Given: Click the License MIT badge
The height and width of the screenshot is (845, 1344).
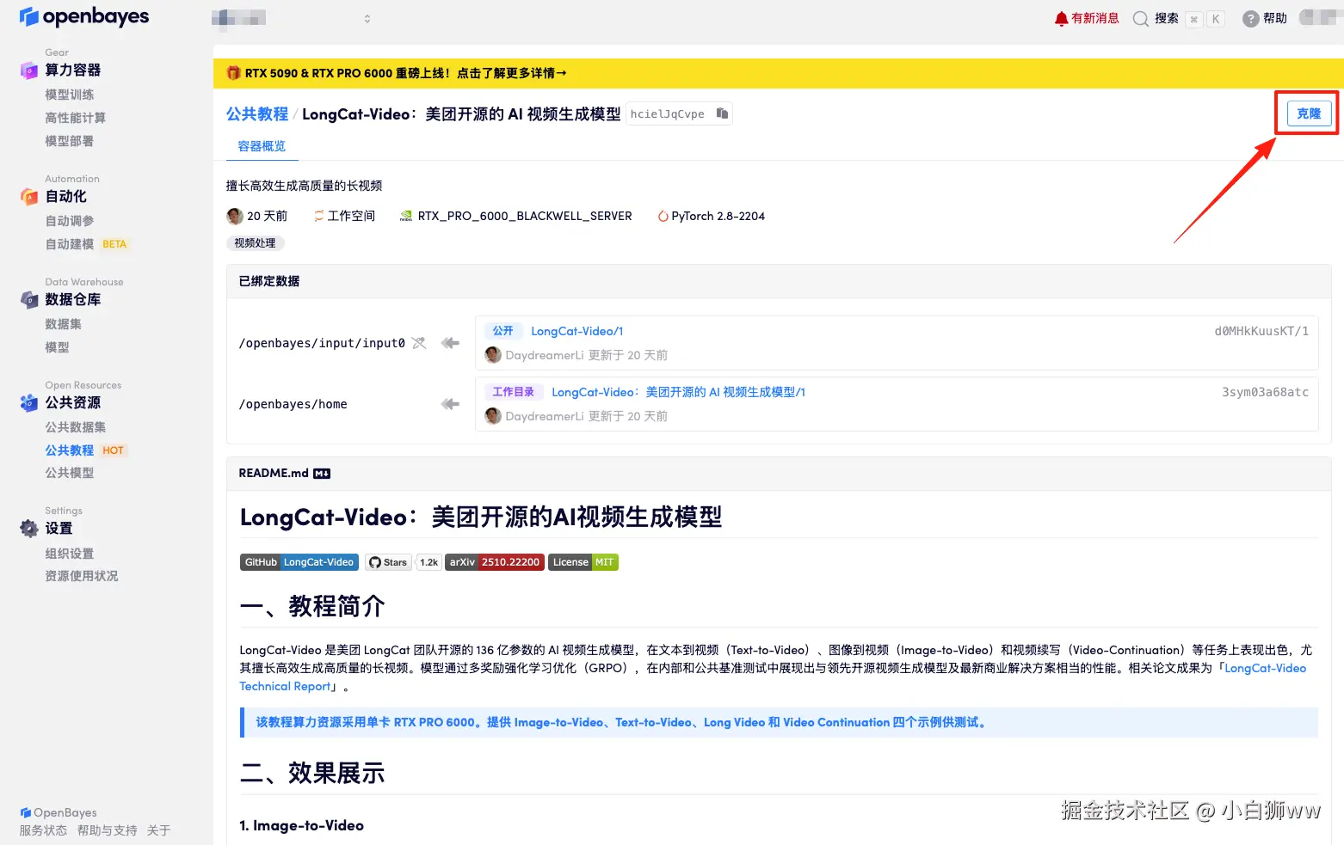Looking at the screenshot, I should [583, 562].
